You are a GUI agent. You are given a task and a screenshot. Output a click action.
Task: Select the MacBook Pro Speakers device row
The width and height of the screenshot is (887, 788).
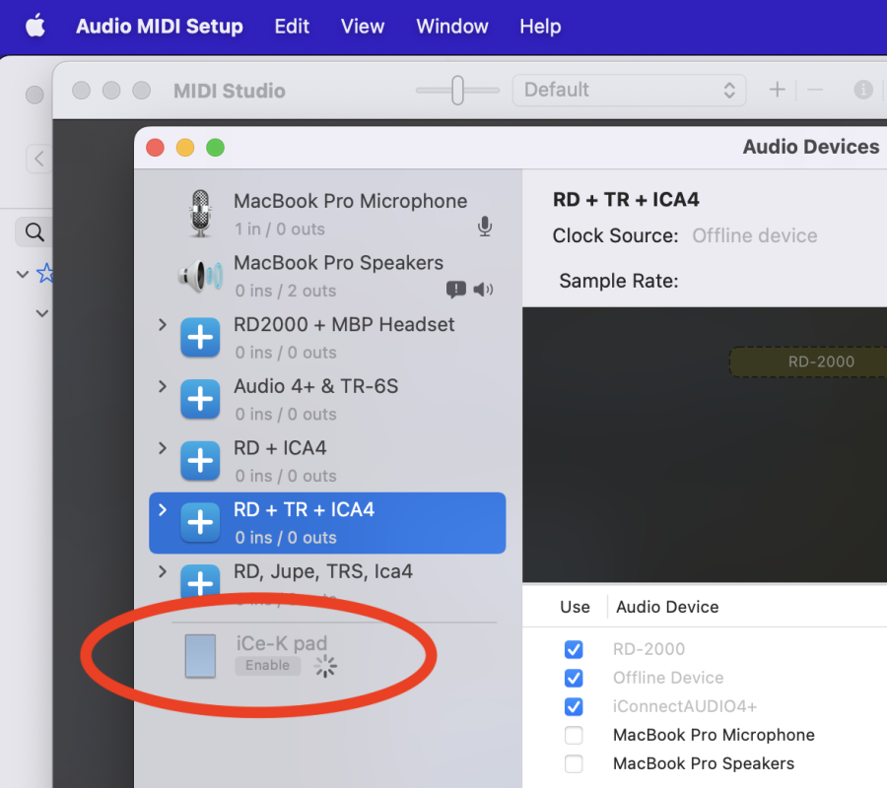pos(327,276)
